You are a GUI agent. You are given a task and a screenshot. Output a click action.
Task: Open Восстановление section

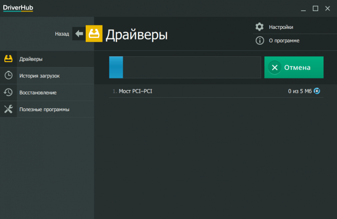47,92
